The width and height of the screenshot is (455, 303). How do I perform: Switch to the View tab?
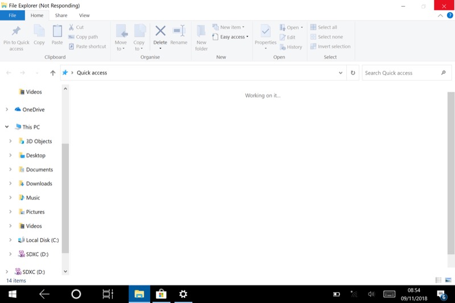click(x=84, y=15)
